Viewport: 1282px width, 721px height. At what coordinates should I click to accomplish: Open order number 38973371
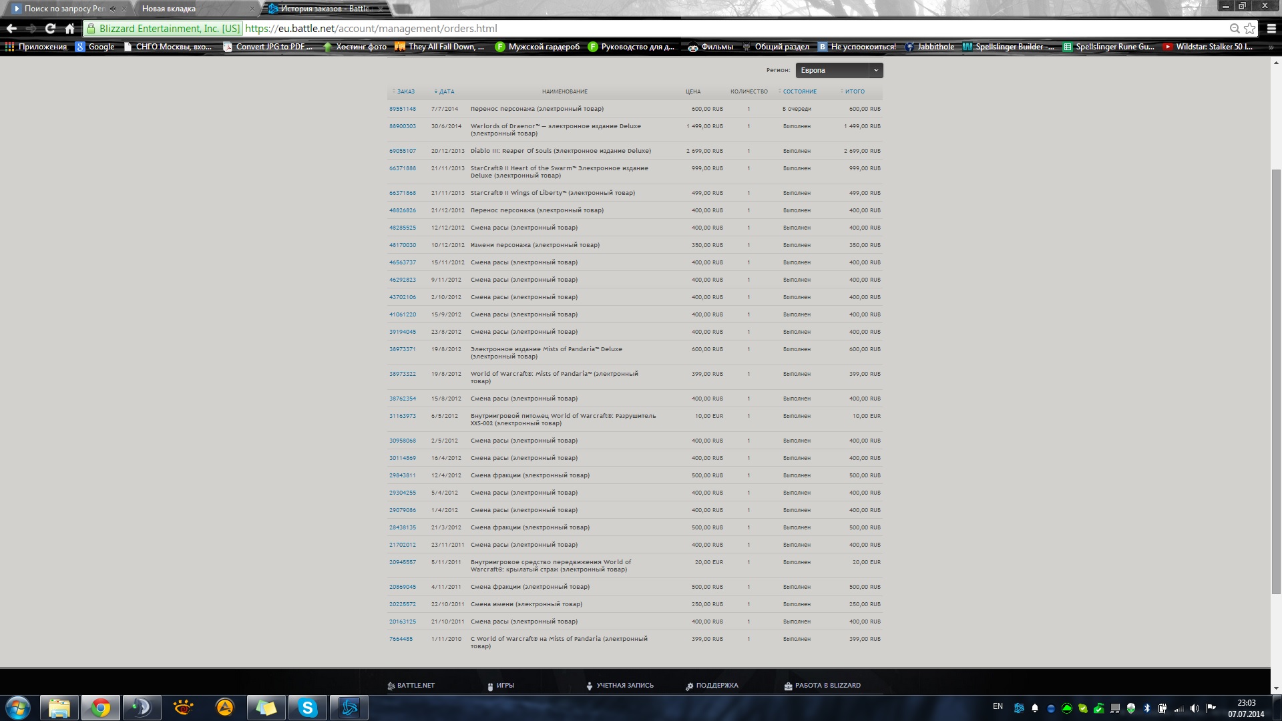403,349
